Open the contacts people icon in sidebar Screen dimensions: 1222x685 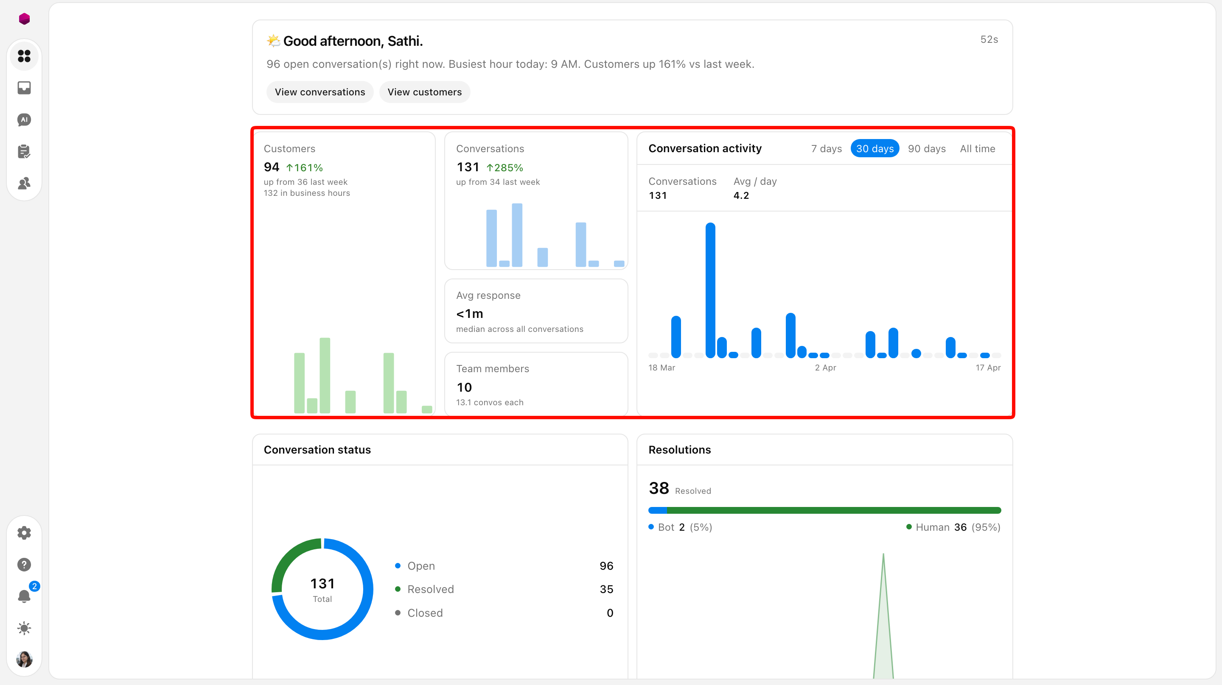tap(24, 183)
